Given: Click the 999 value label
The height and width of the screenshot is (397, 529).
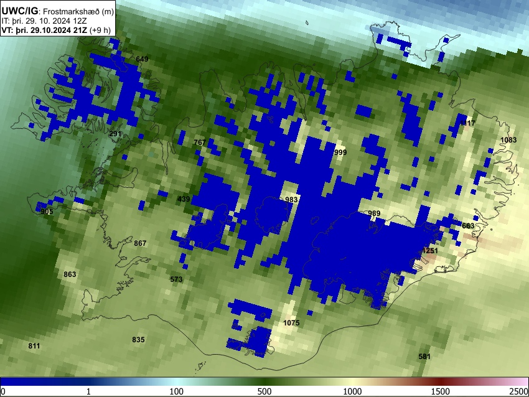Looking at the screenshot, I should point(340,152).
